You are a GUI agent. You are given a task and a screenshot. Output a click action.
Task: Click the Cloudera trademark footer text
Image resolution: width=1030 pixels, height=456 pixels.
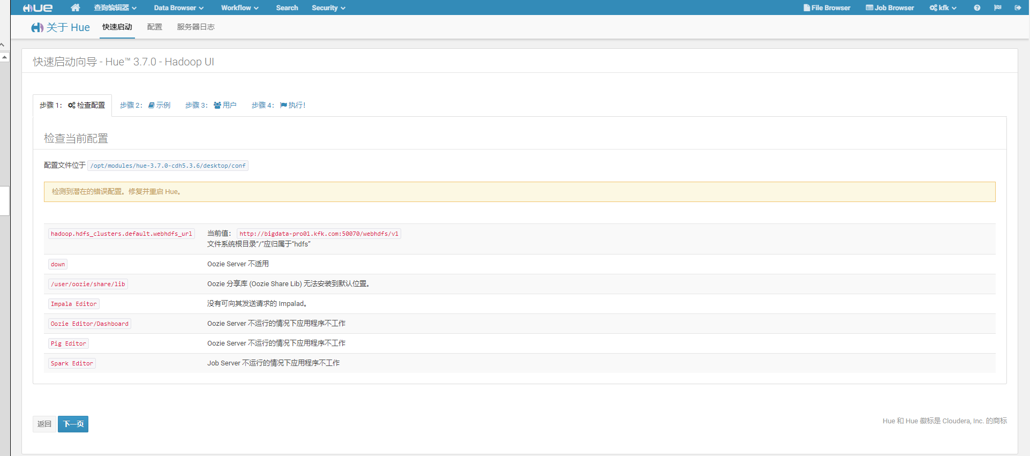point(945,421)
